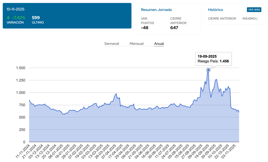Click the -48 var. puntos value
Image resolution: width=268 pixels, height=162 pixels.
pos(145,28)
